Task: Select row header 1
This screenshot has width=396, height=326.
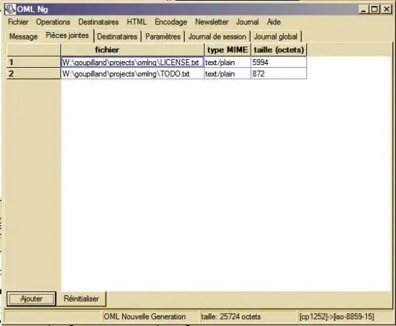Action: [x=33, y=62]
